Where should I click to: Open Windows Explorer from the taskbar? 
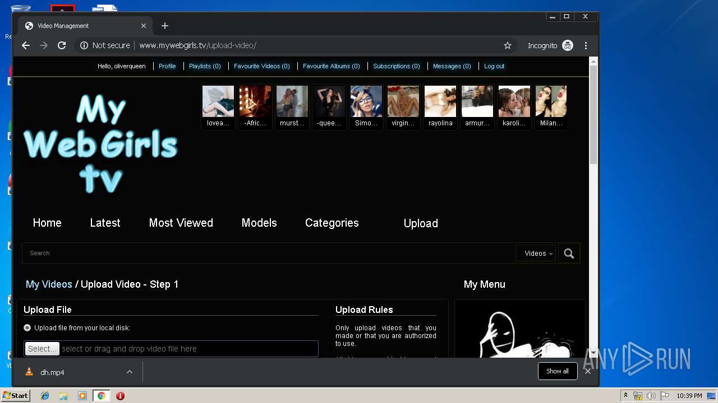click(x=63, y=396)
